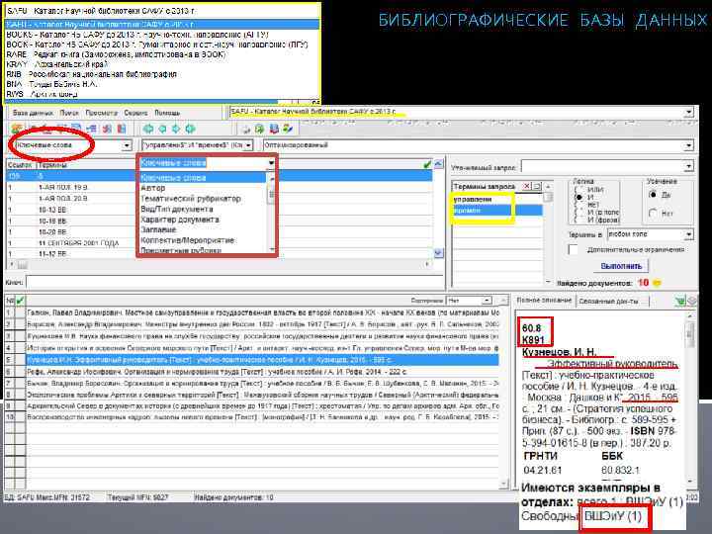This screenshot has width=712, height=534.
Task: Select Характер документа in the list
Action: pos(180,220)
